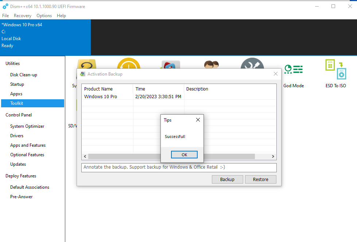Image resolution: width=357 pixels, height=242 pixels.
Task: Select Disk Clean-up in the sidebar
Action: 24,75
